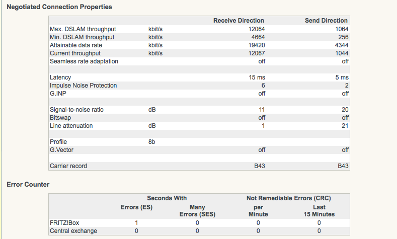Click the Line attenuation row label
The height and width of the screenshot is (239, 397).
(x=71, y=126)
